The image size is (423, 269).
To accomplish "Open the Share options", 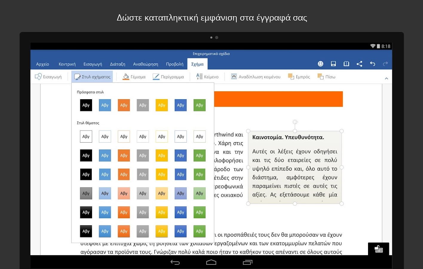I will (359, 64).
